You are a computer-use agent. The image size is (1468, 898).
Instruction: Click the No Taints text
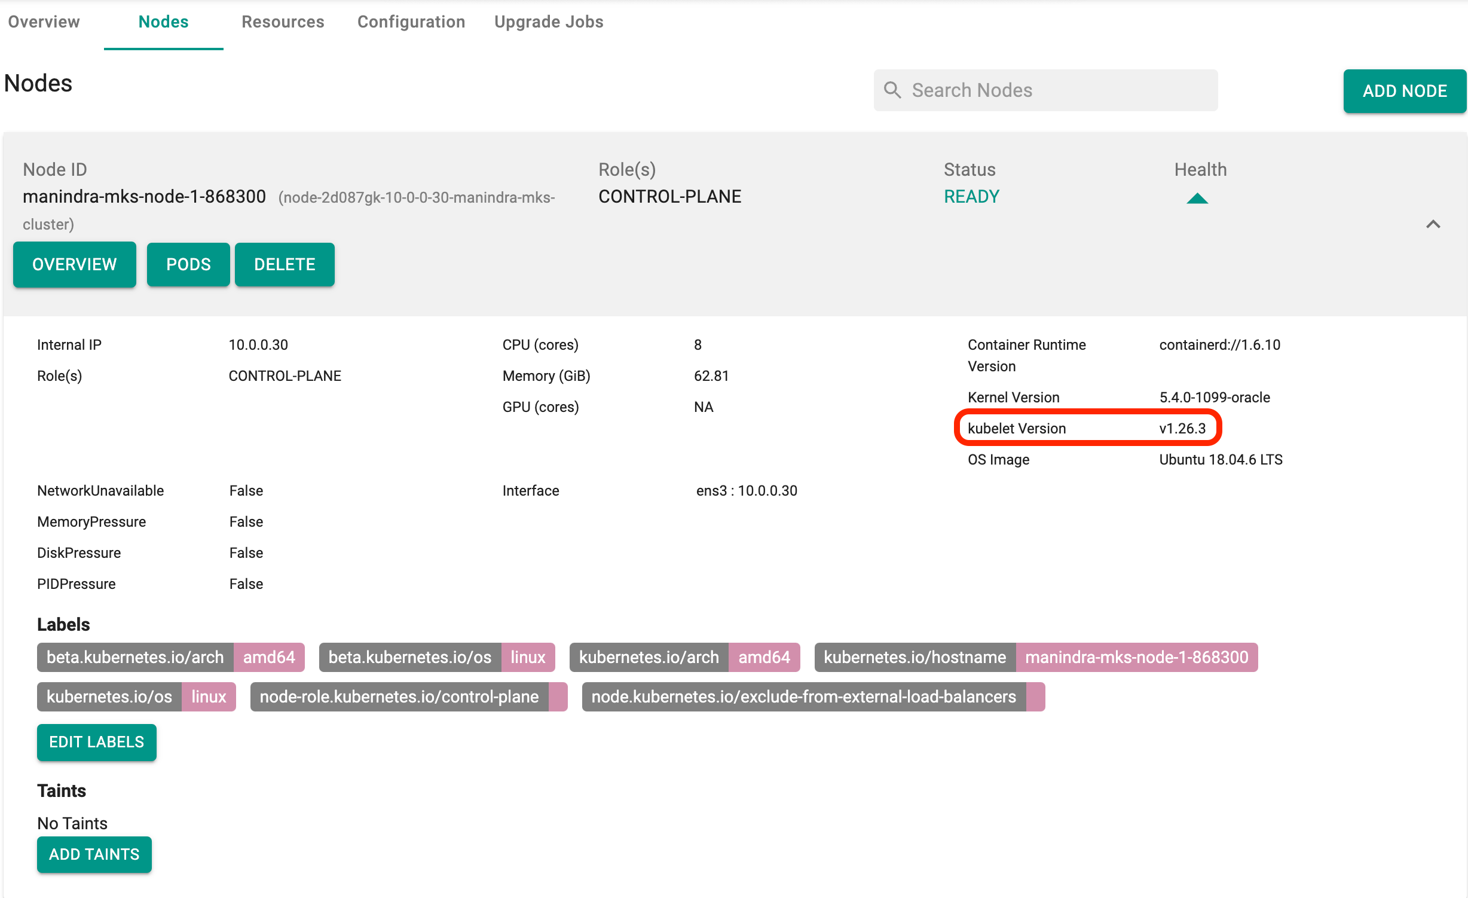[72, 823]
